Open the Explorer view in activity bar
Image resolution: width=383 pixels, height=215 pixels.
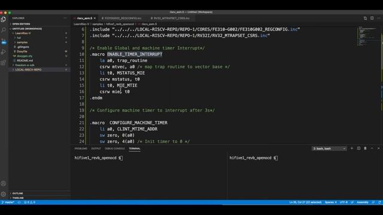(x=4, y=20)
